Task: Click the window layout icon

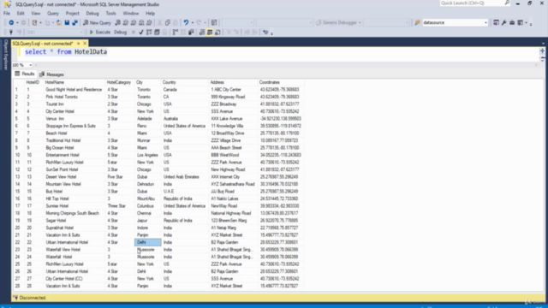Action: tap(521, 23)
